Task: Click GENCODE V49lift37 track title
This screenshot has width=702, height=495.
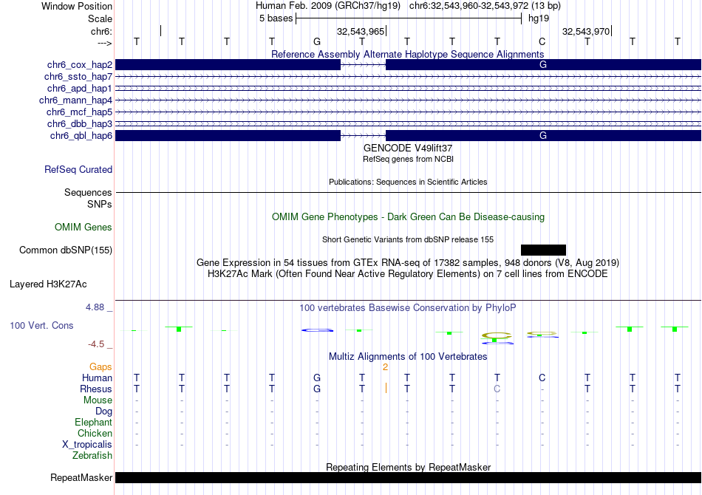Action: pos(408,148)
